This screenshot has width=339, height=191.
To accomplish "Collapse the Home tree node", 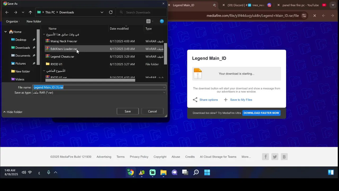I will coord(5,32).
